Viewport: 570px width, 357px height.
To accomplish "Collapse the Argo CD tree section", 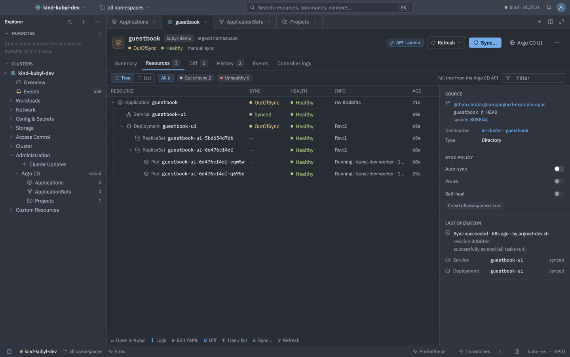I will (x=17, y=174).
